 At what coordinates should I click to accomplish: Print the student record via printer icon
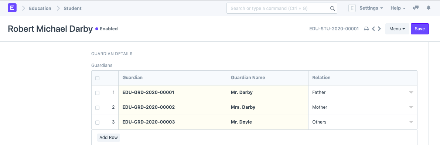pyautogui.click(x=366, y=28)
